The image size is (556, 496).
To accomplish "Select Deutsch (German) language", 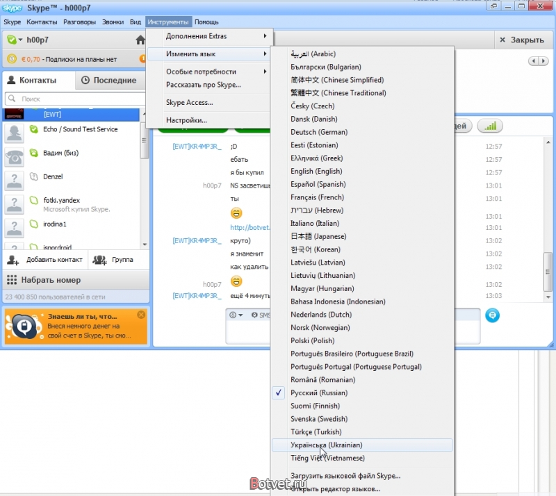I will (x=362, y=132).
